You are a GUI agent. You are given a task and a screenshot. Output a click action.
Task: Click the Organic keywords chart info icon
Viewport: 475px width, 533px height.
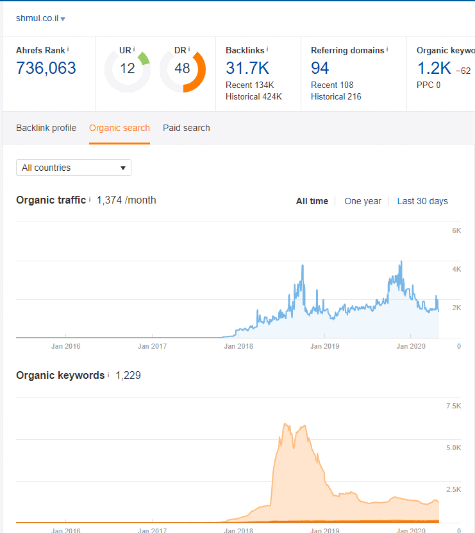pos(108,374)
